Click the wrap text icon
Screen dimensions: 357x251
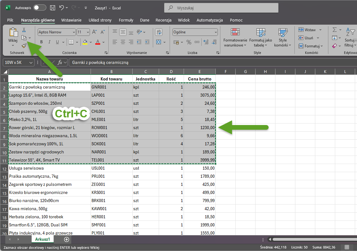point(159,32)
